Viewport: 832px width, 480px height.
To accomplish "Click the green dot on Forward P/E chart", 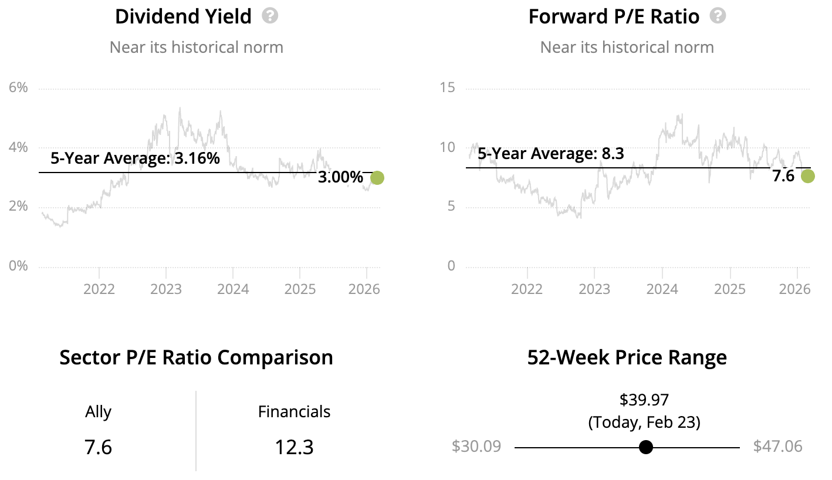I will tap(808, 176).
